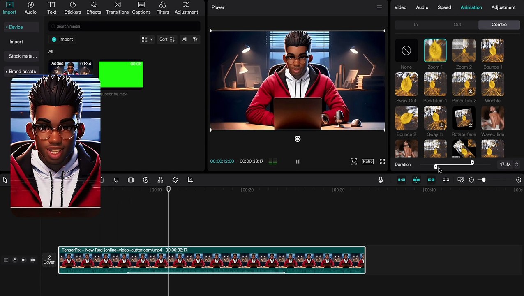Screen dimensions: 524x296
Task: Apply the Bounce 2 animation
Action: click(406, 118)
